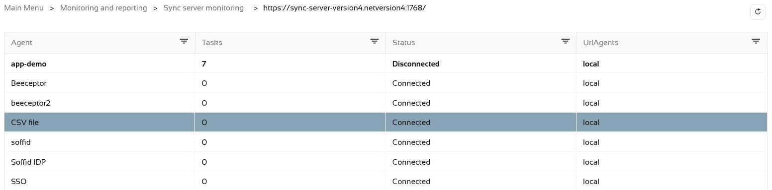Click Connected status in beeceptor2 row
Image resolution: width=772 pixels, height=190 pixels.
point(411,103)
